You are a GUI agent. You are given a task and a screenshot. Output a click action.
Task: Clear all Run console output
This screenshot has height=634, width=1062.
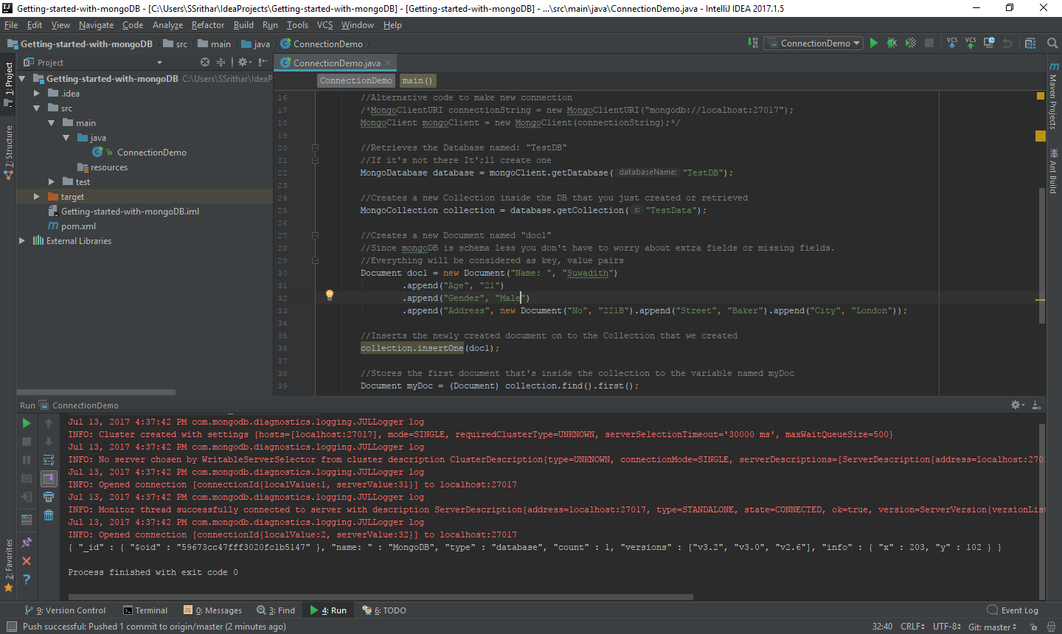pos(49,515)
